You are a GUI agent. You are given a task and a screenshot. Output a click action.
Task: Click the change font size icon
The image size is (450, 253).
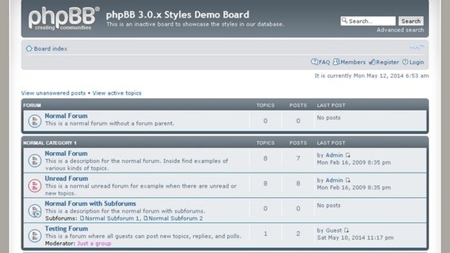tap(417, 46)
